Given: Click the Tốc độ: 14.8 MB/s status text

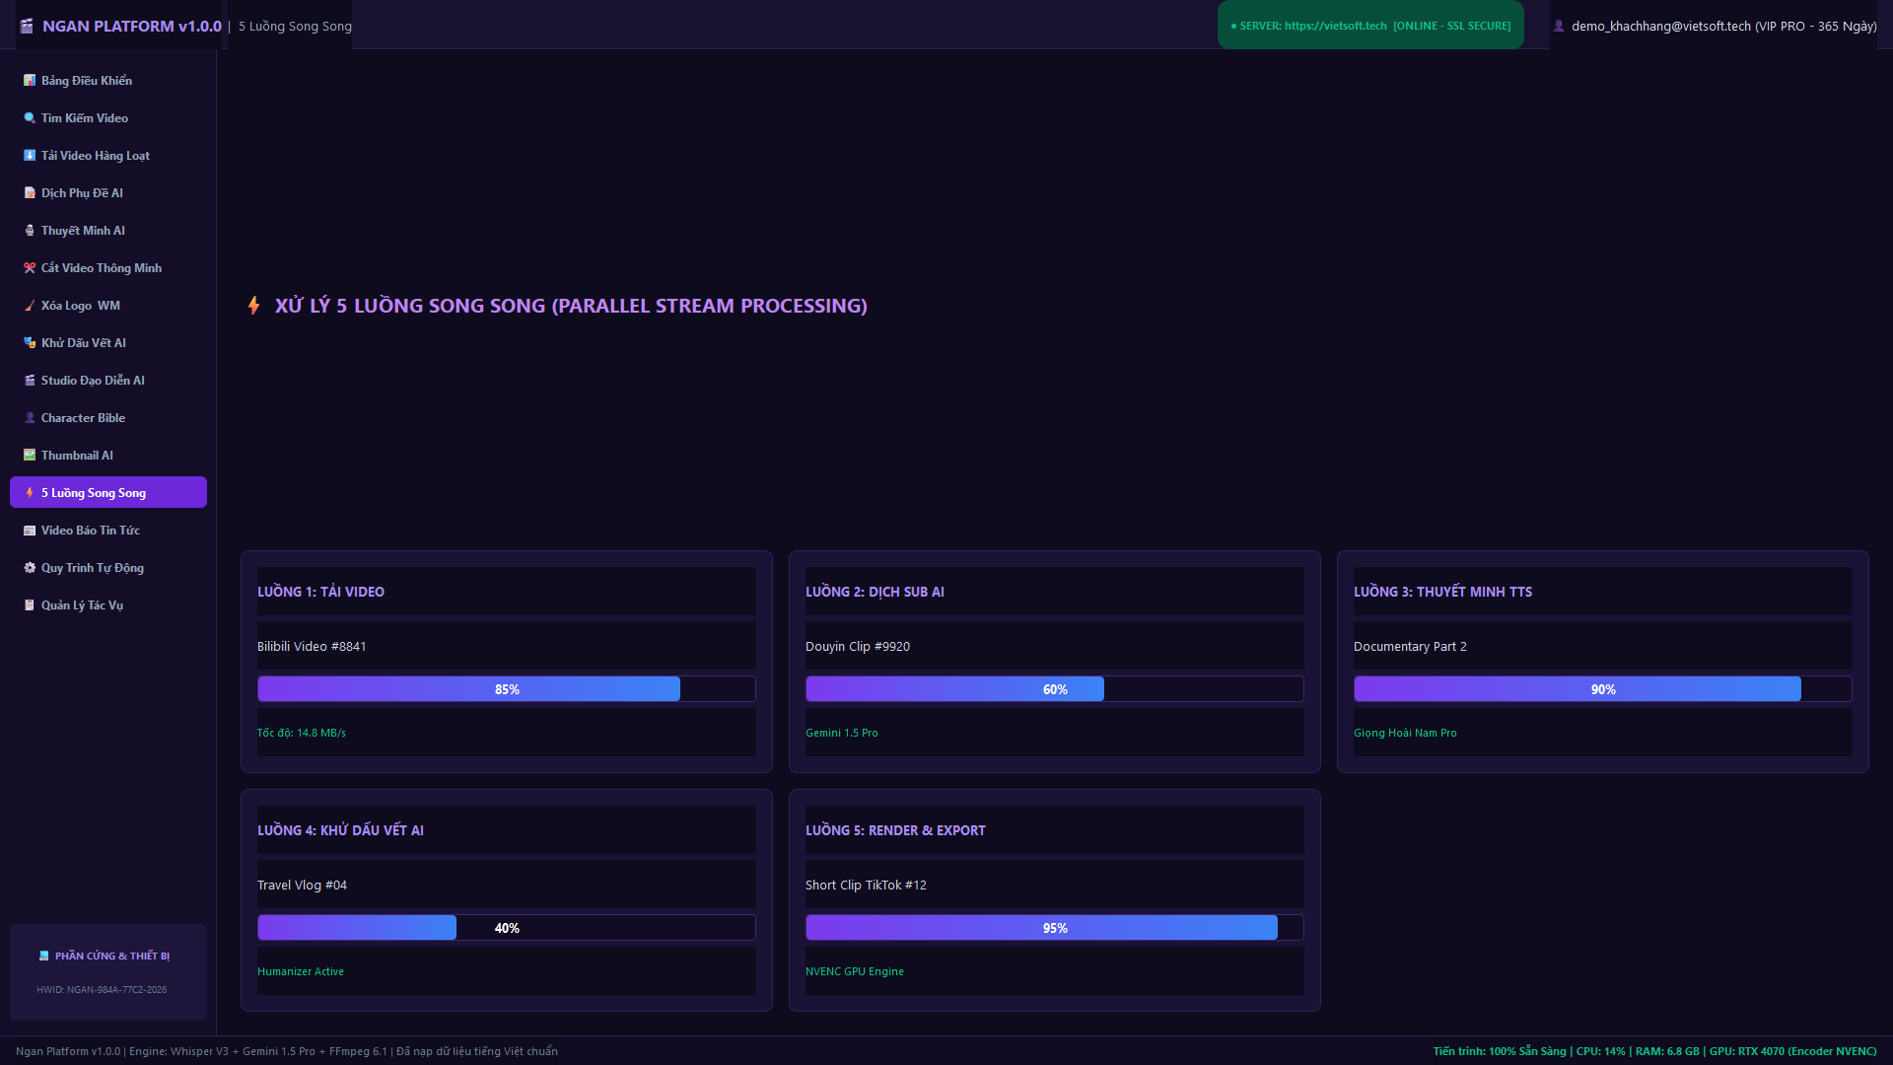Looking at the screenshot, I should (302, 733).
